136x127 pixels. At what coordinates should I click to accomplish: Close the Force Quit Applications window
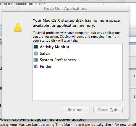pyautogui.click(x=7, y=8)
